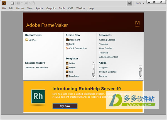Click the Document icon under Create New
Image resolution: width=167 pixels, height=120 pixels.
tap(67, 40)
